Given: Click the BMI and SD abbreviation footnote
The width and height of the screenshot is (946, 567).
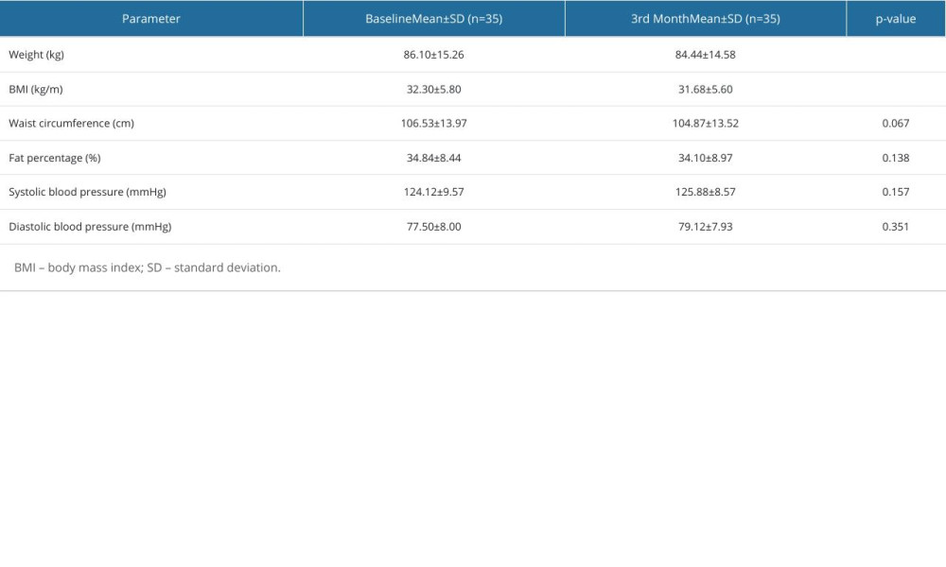Looking at the screenshot, I should [148, 267].
